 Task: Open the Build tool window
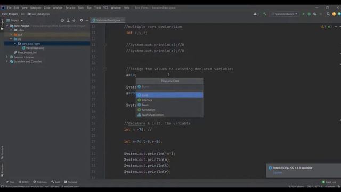pyautogui.click(x=55, y=182)
